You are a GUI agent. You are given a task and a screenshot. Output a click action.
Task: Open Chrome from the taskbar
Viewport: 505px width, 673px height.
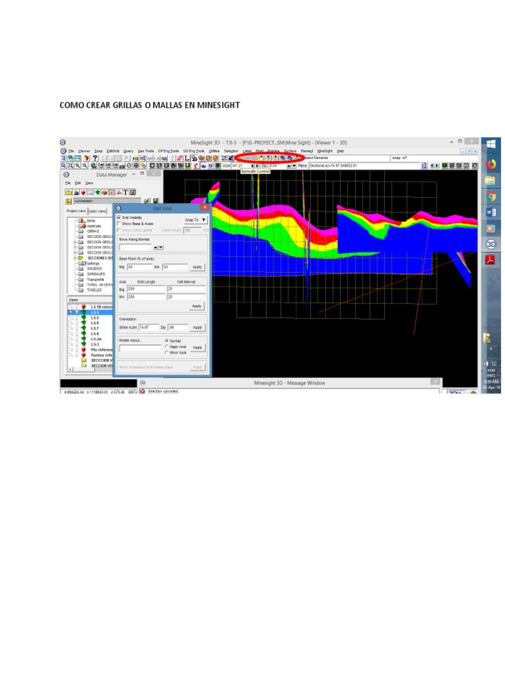(x=491, y=196)
